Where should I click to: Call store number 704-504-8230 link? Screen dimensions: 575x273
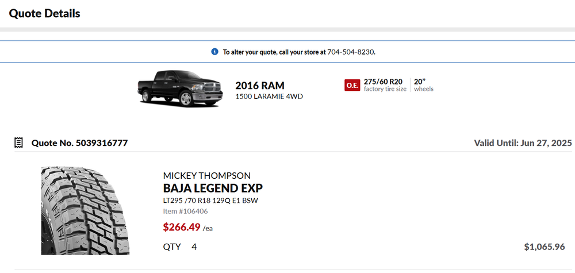351,52
